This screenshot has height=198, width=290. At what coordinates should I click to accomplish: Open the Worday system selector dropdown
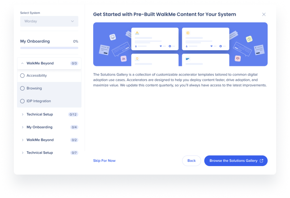point(49,21)
